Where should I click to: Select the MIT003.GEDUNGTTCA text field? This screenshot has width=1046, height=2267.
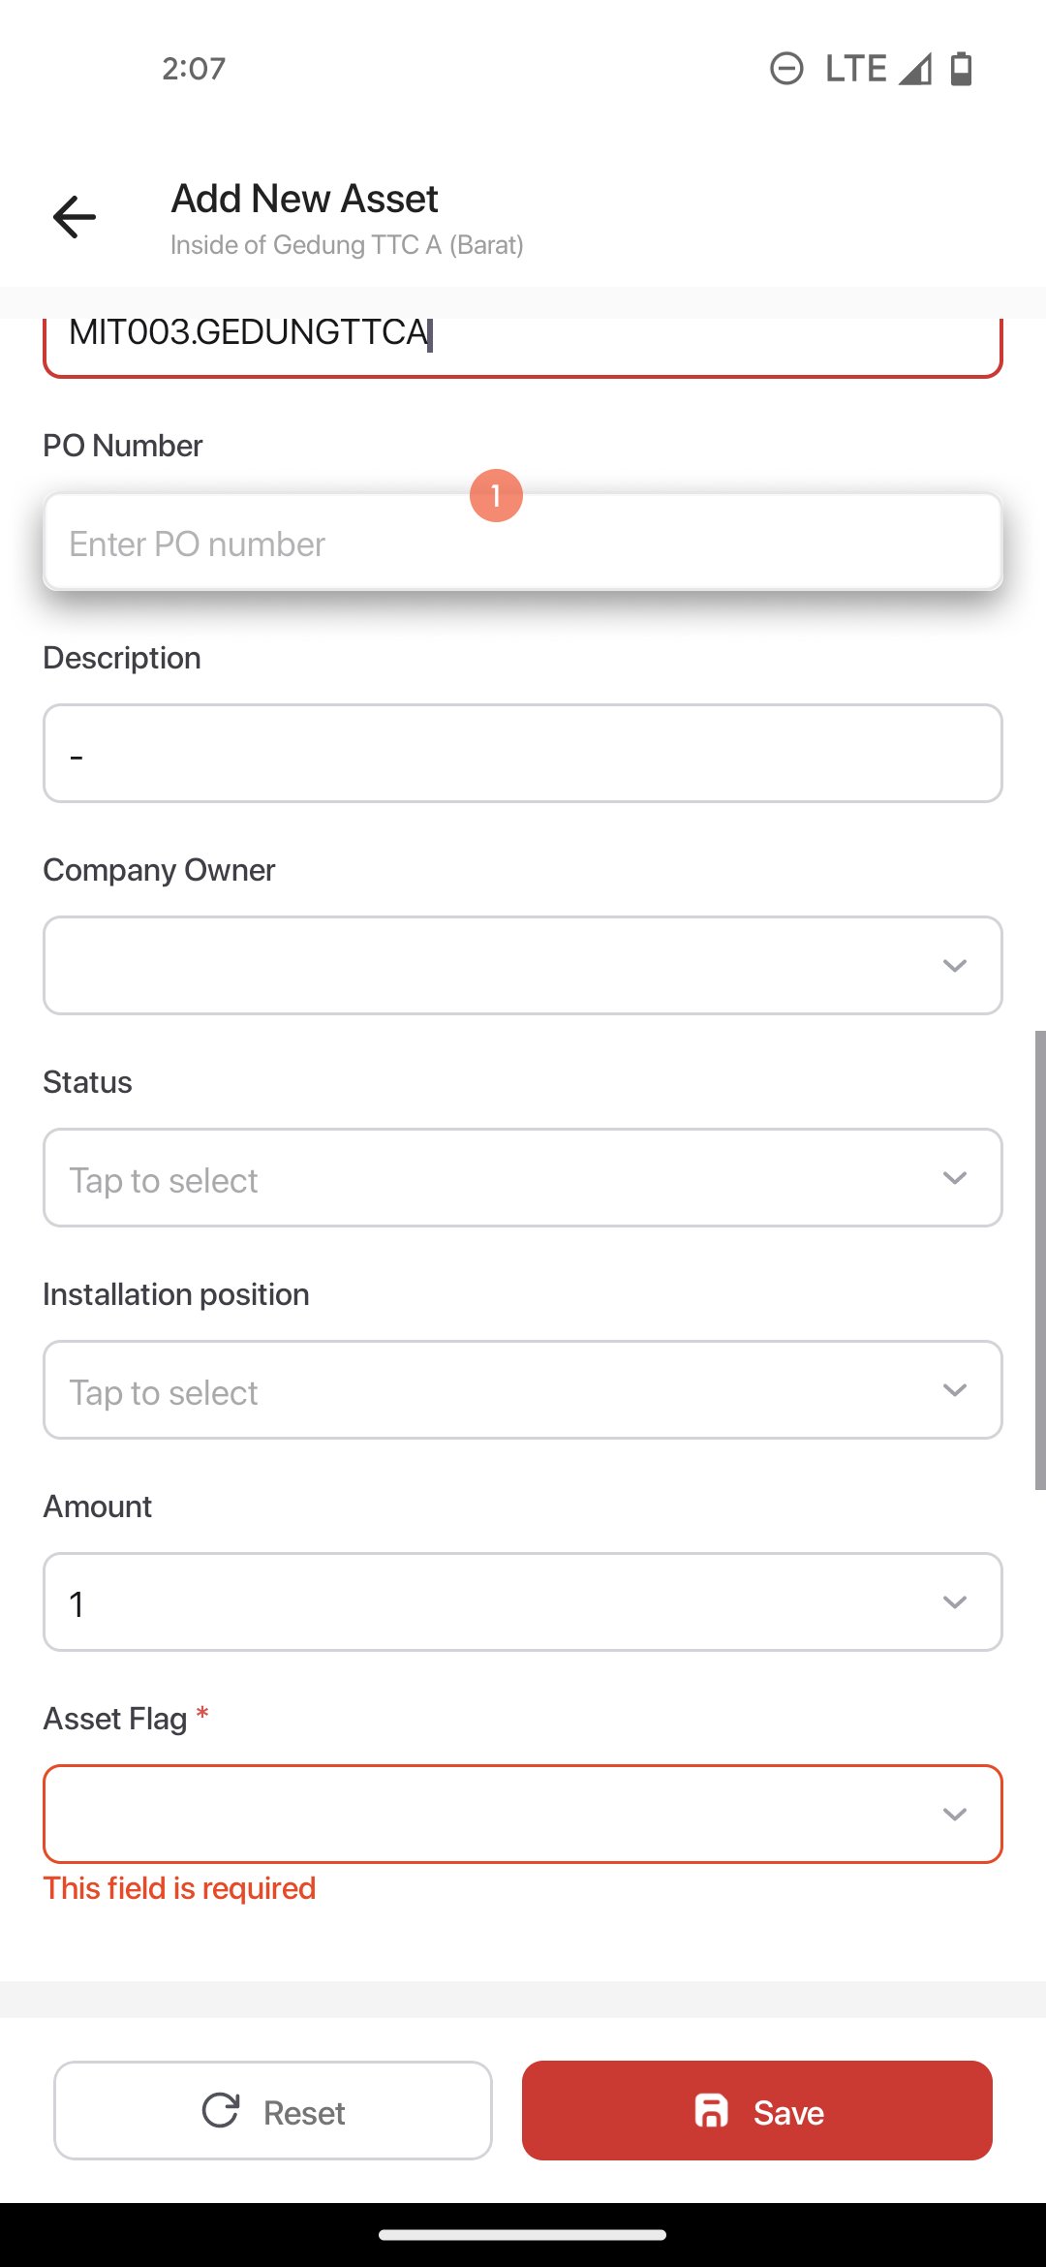[x=523, y=347]
